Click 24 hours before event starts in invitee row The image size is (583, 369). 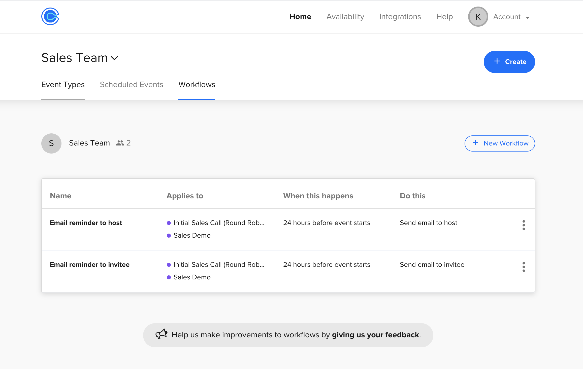pos(327,265)
